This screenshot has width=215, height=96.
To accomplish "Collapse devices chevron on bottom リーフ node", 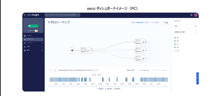I will 144,60.
